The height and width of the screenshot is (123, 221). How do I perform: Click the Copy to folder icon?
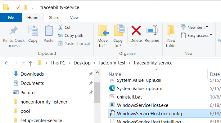(x=119, y=30)
